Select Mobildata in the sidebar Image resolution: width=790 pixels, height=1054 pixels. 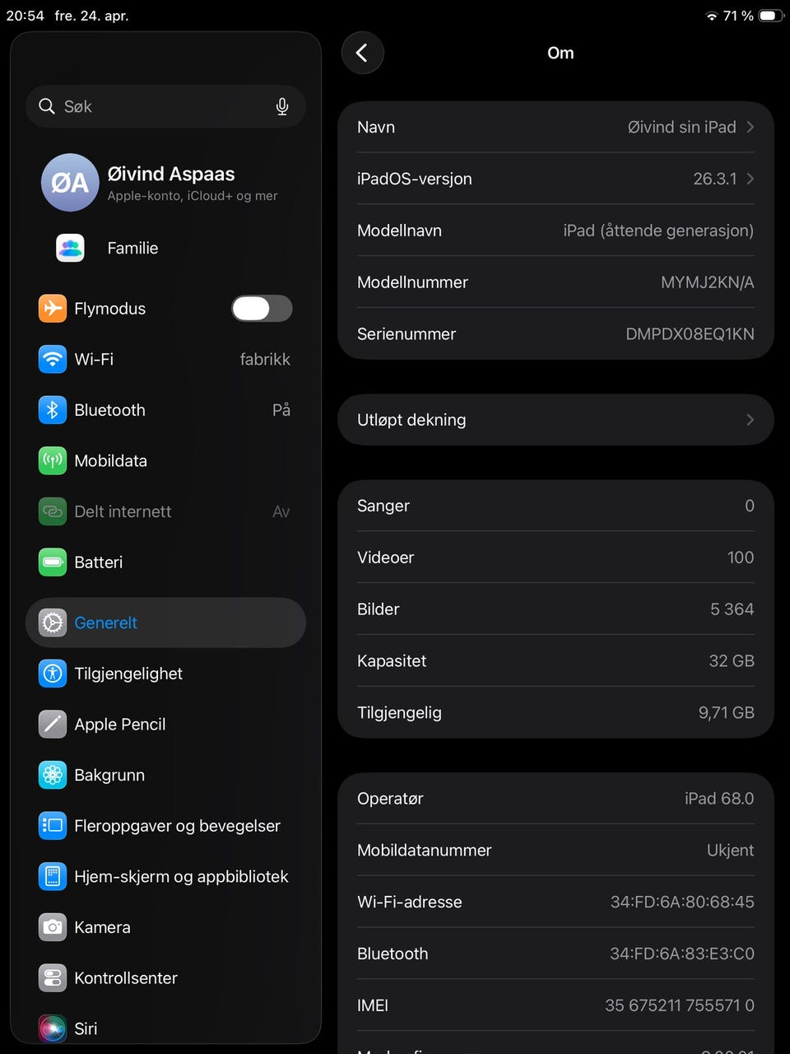[x=165, y=460]
